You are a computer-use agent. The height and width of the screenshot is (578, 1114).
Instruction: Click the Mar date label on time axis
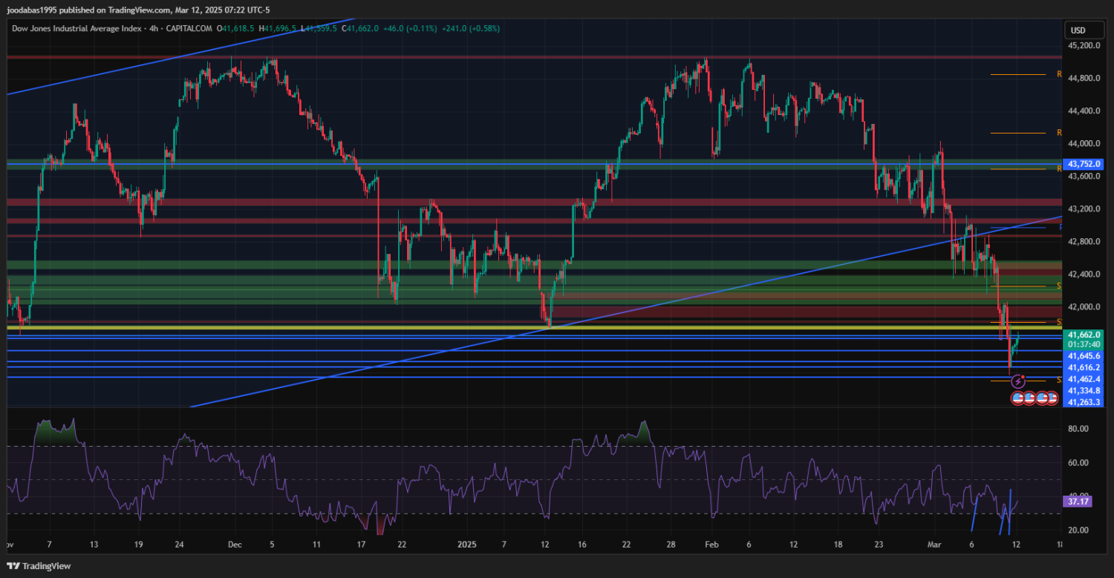coord(935,544)
